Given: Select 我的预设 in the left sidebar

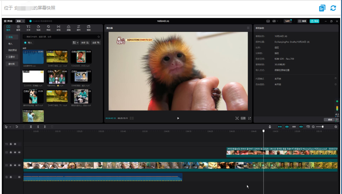Looking at the screenshot, I should 12,50.
